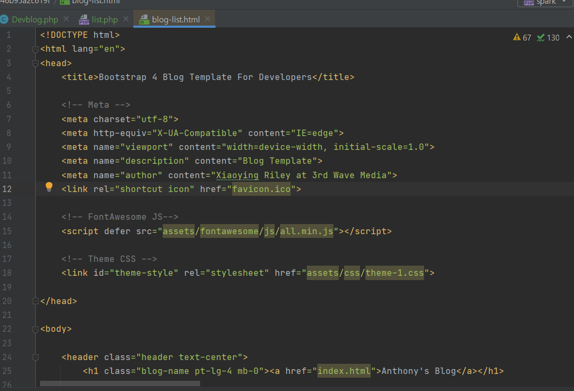This screenshot has width=574, height=391.
Task: Collapse the head tag fold on line 3
Action: pos(36,63)
